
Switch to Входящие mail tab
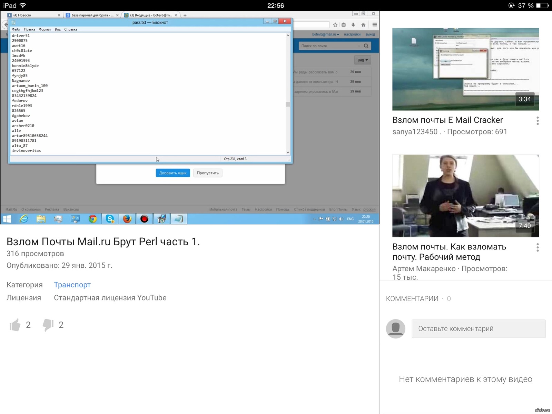pos(150,15)
